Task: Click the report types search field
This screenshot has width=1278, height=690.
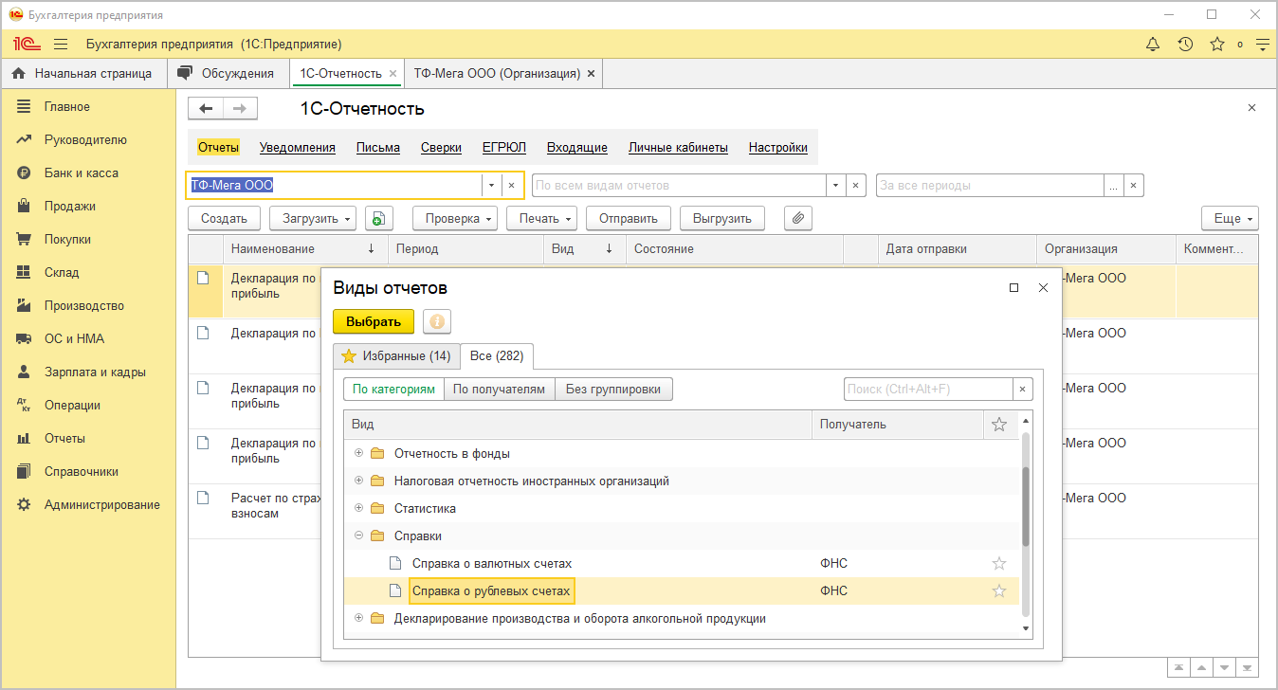Action: pyautogui.click(x=927, y=390)
